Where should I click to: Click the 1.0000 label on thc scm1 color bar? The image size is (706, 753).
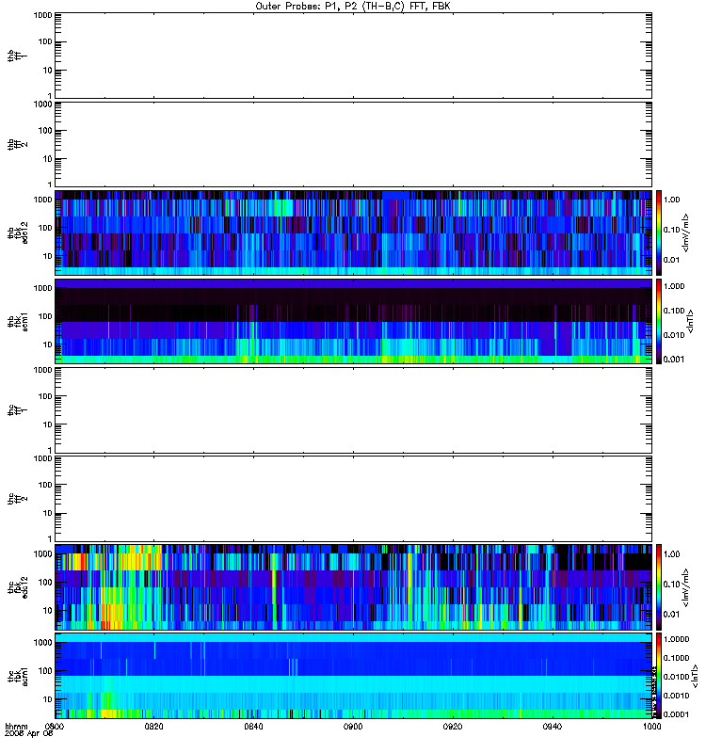676,639
